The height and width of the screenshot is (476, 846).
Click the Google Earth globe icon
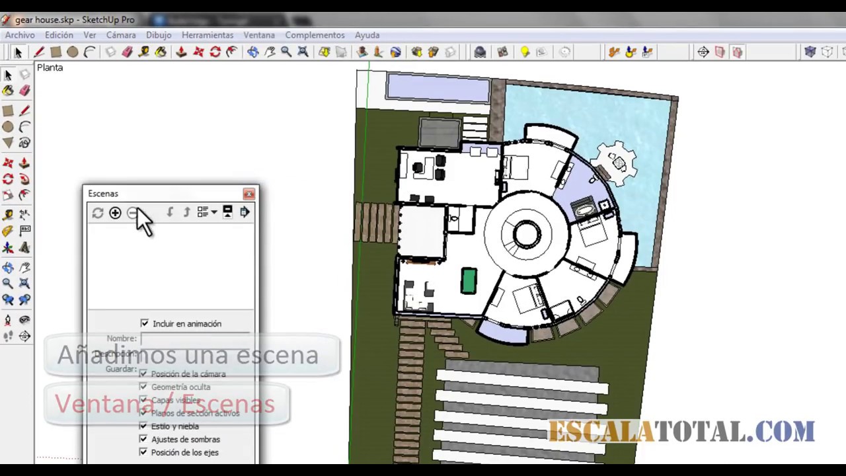coord(395,52)
